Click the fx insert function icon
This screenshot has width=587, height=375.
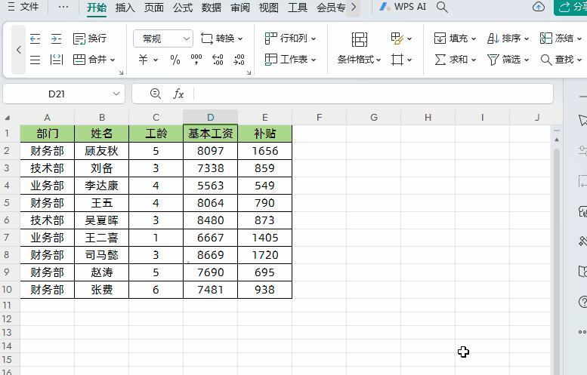[x=178, y=94]
